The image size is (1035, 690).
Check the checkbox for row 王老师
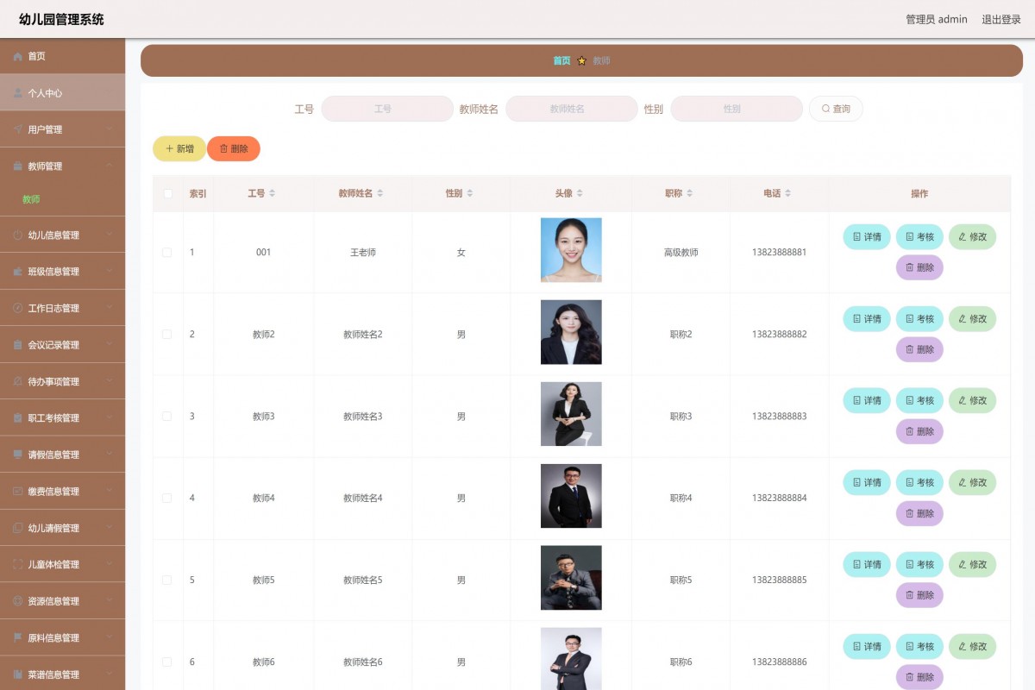(x=167, y=253)
